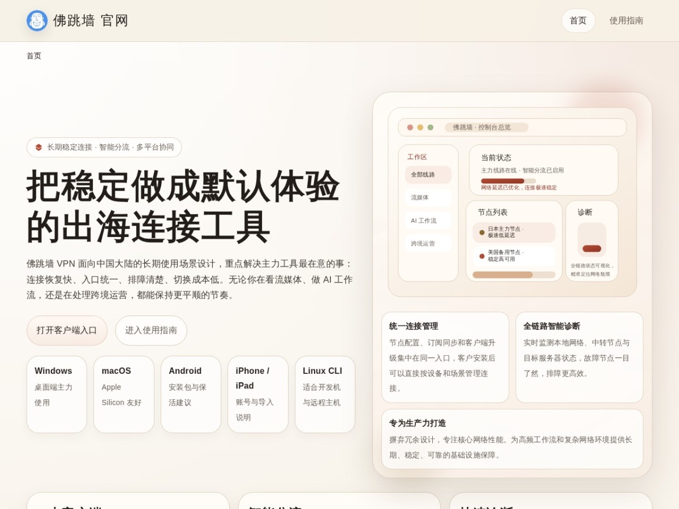The height and width of the screenshot is (509, 679).
Task: Click the 日本主力节点 row in node list
Action: (x=514, y=232)
